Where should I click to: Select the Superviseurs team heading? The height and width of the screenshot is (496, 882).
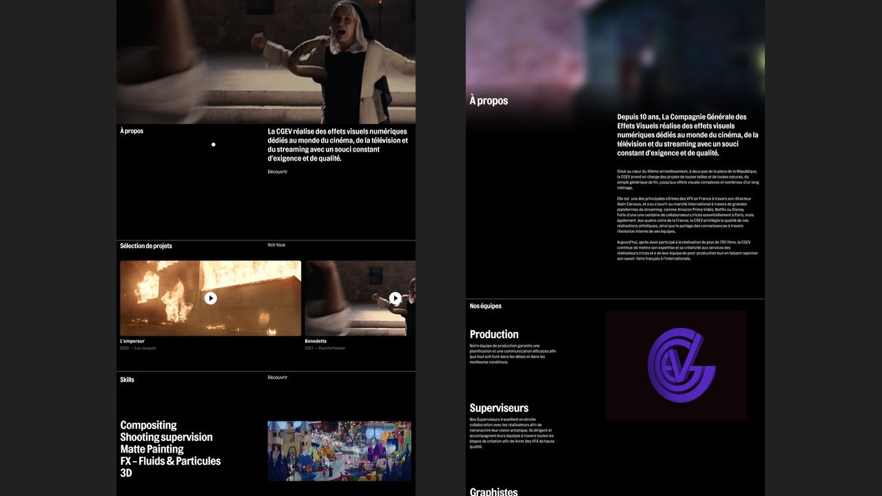click(x=499, y=408)
